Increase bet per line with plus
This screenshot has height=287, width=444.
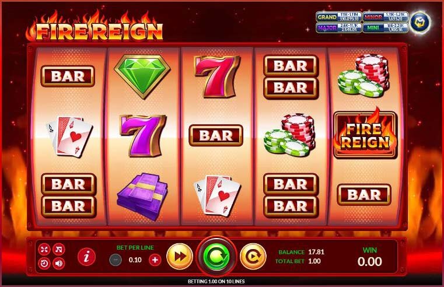click(x=155, y=260)
